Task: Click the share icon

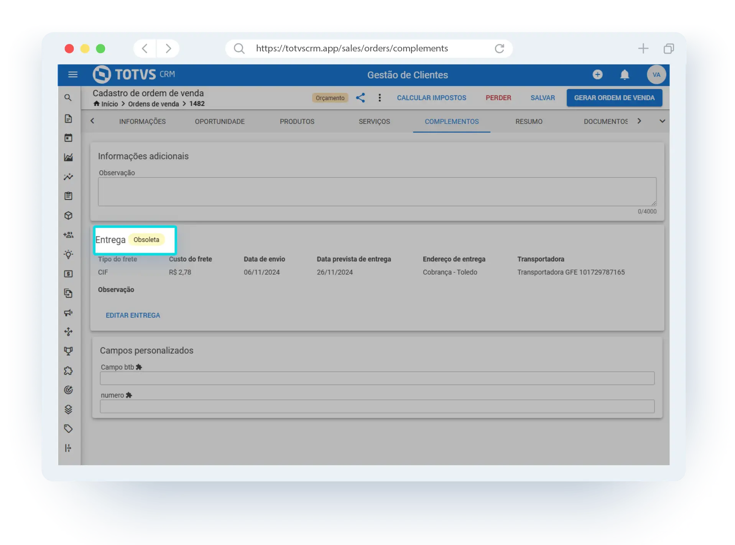Action: pos(360,98)
